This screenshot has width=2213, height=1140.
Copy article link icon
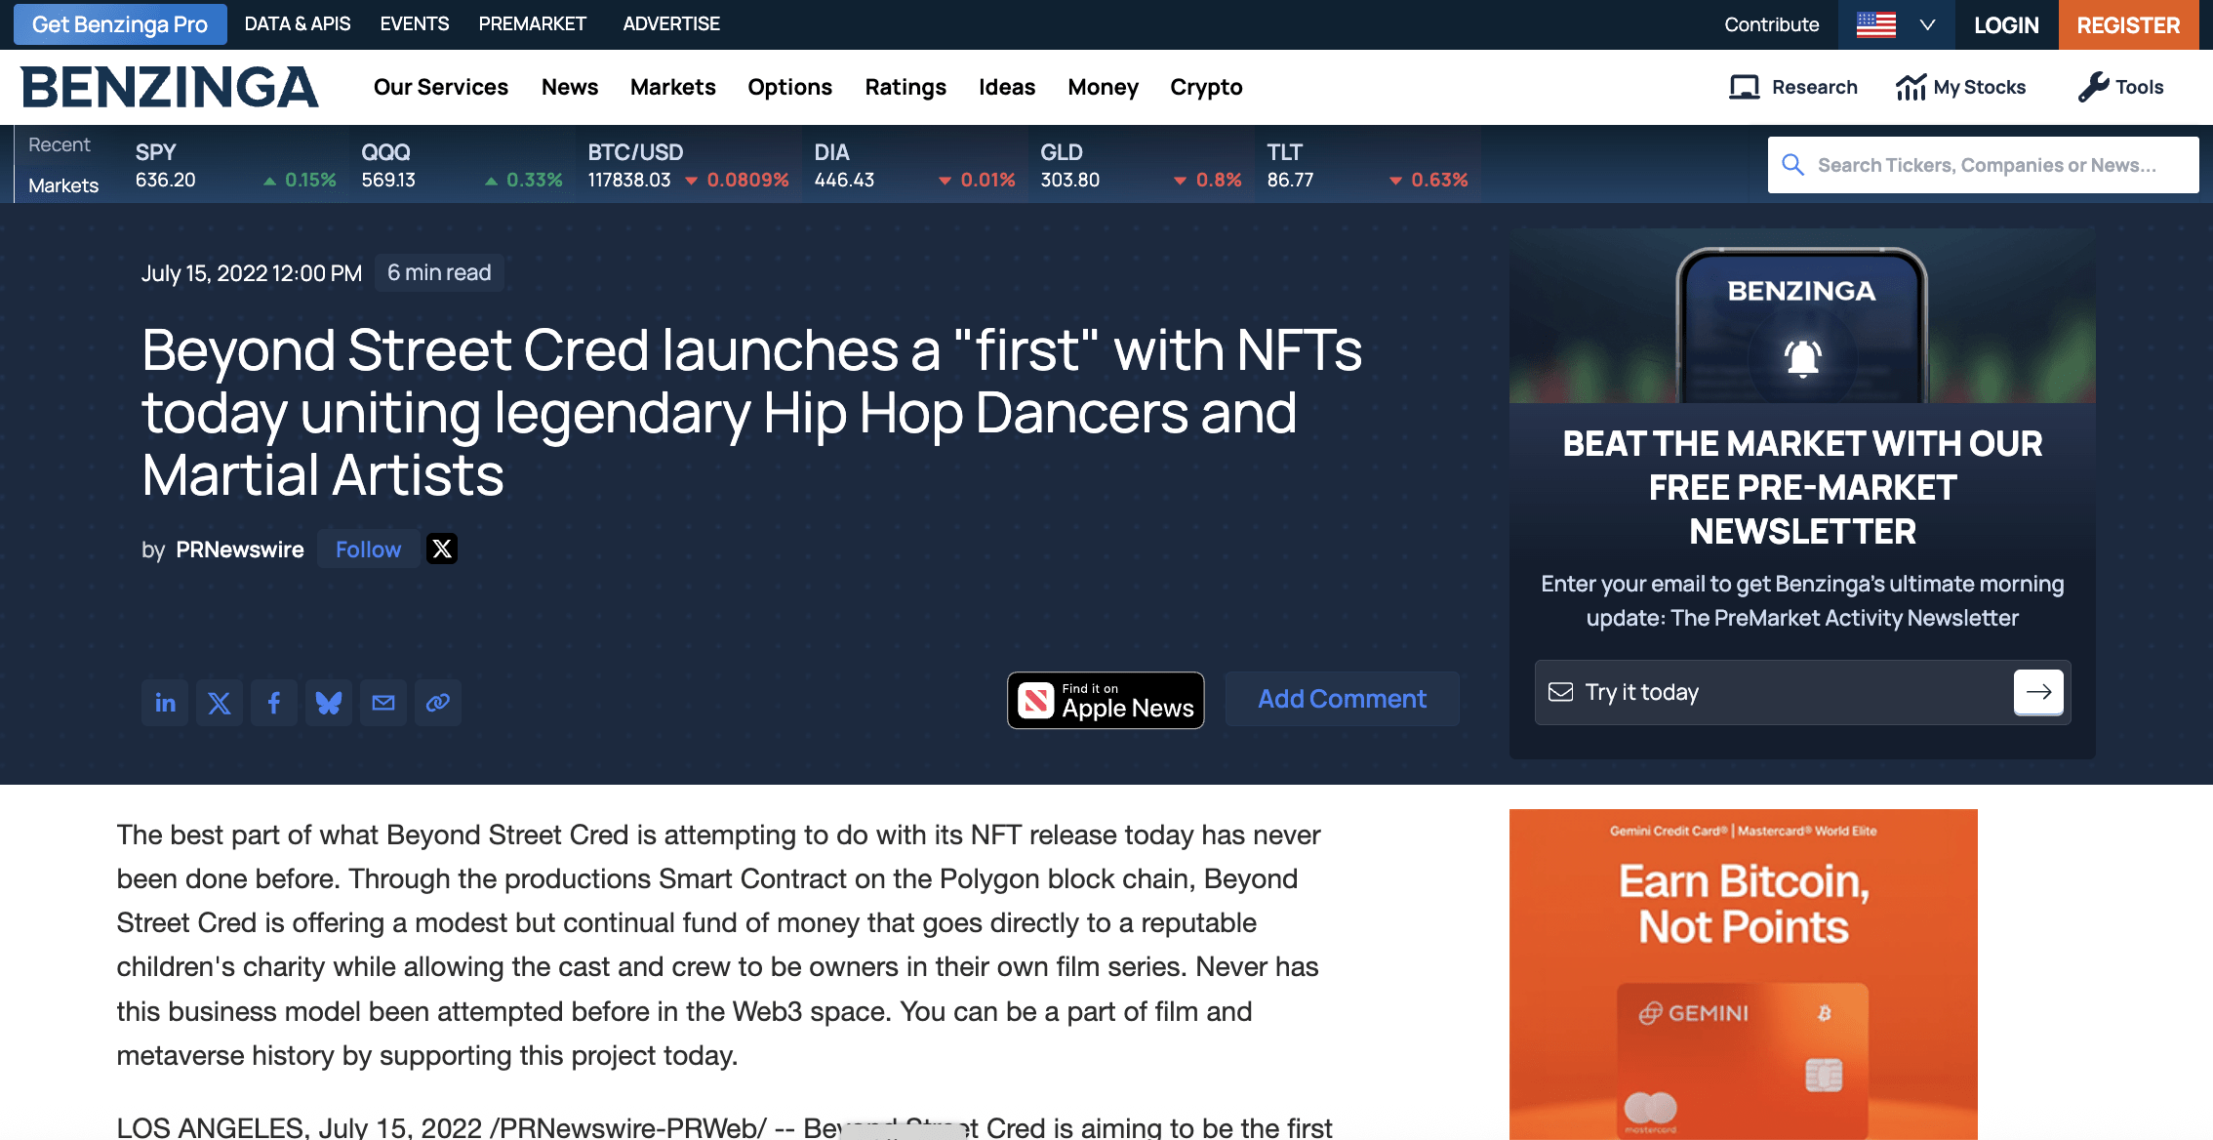point(438,703)
